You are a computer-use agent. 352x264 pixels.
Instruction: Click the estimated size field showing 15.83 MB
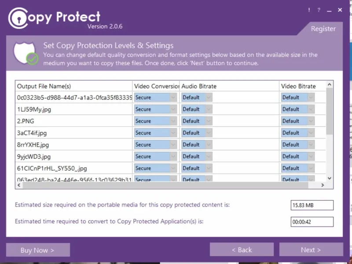pyautogui.click(x=312, y=205)
